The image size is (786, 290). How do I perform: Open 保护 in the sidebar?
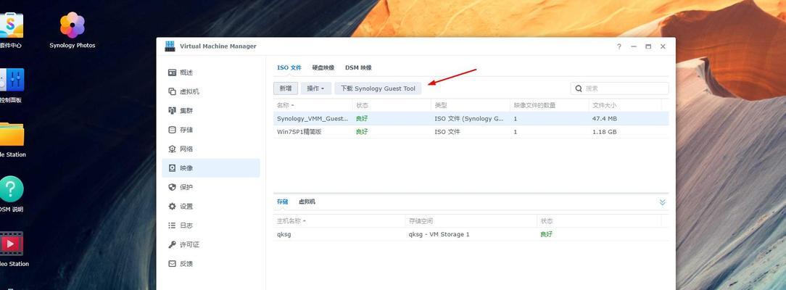click(x=211, y=187)
